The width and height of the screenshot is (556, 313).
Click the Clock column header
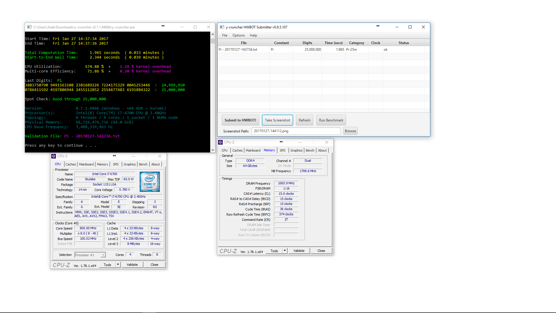(376, 43)
